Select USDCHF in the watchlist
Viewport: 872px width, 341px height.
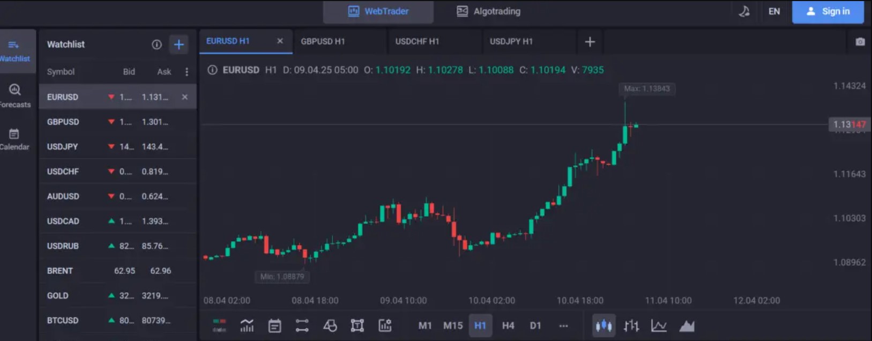click(x=117, y=172)
